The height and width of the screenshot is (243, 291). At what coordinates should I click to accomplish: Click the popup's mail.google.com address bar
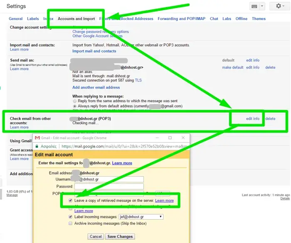[x=124, y=146]
